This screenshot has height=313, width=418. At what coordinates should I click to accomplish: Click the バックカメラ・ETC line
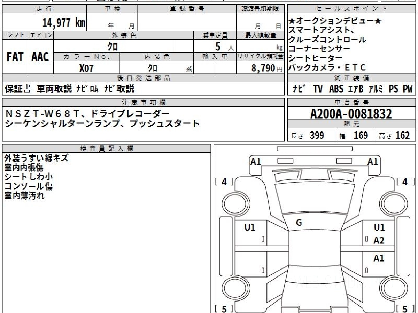[327, 68]
